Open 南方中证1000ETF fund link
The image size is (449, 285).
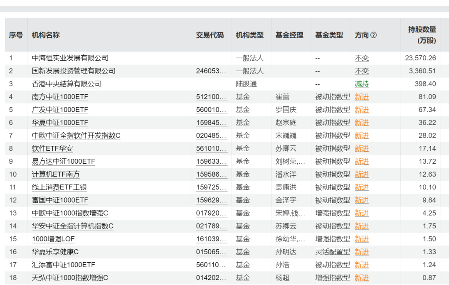click(60, 97)
